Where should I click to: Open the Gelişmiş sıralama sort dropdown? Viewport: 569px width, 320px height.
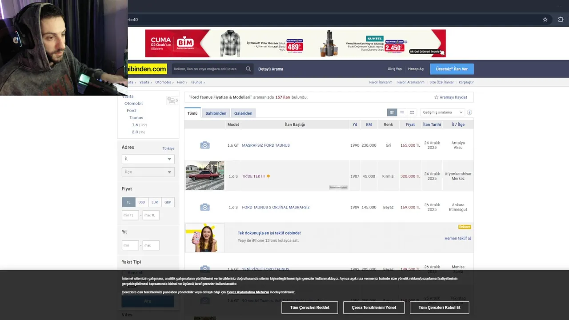click(442, 112)
